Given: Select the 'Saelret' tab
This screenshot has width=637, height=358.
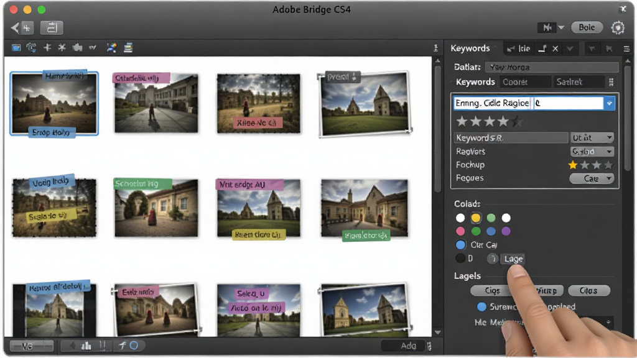Looking at the screenshot, I should click(578, 82).
